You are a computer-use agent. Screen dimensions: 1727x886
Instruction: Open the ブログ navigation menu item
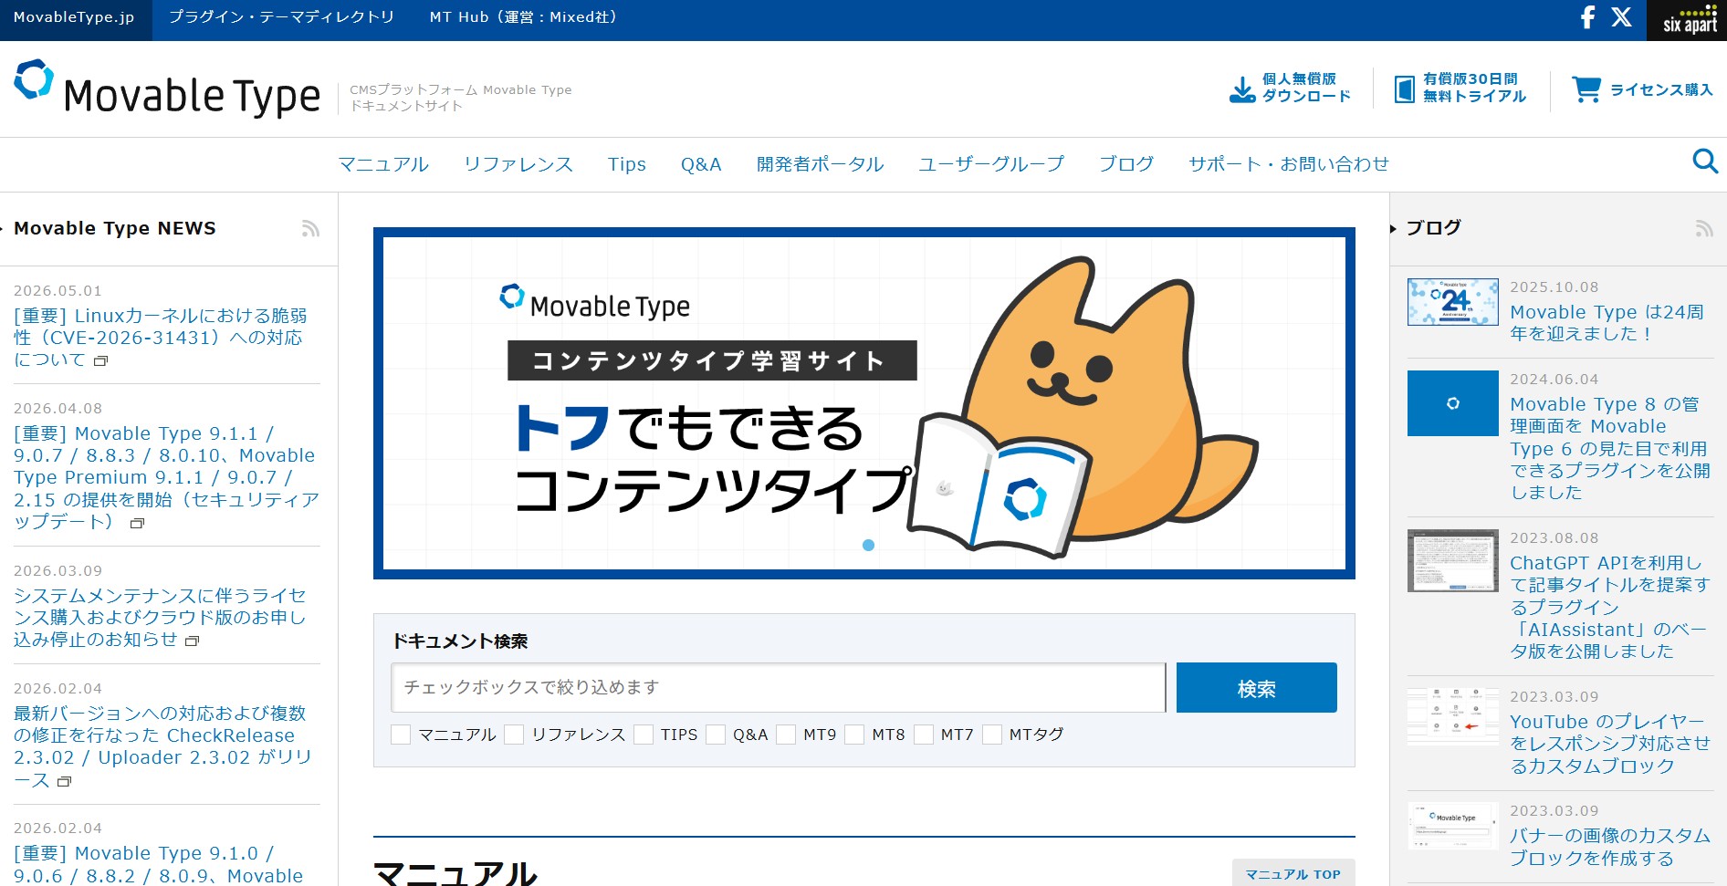1126,164
